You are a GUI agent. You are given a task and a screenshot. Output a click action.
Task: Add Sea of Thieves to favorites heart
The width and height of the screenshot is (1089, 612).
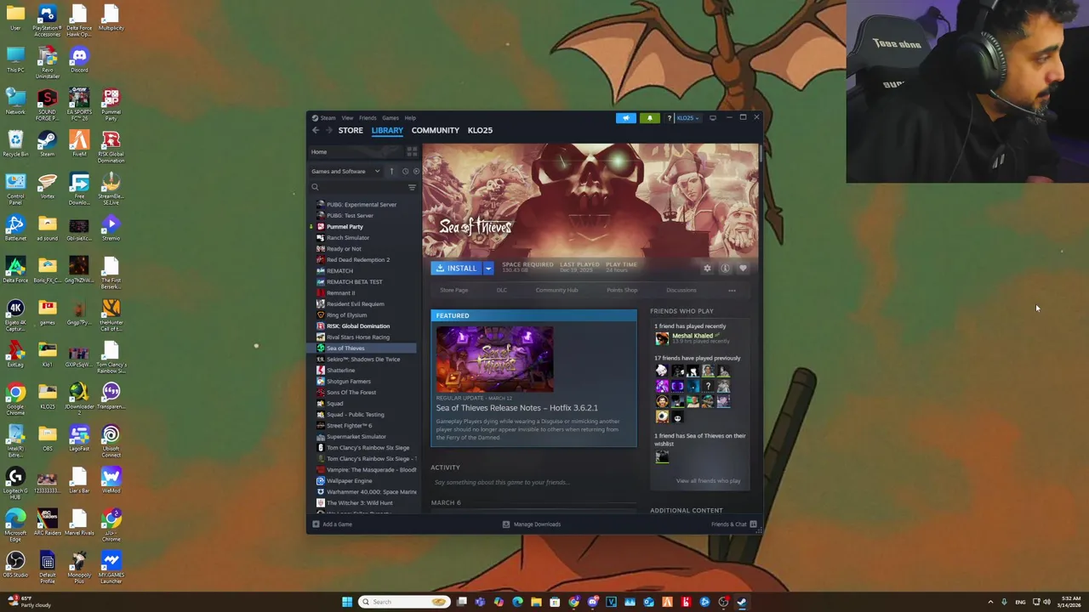[743, 268]
